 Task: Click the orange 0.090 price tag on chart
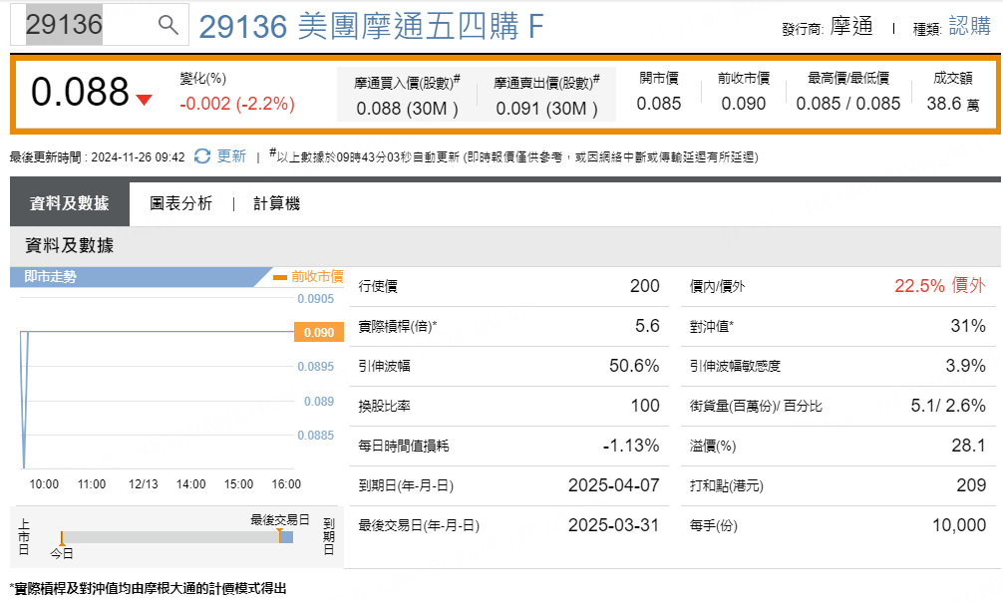click(319, 333)
